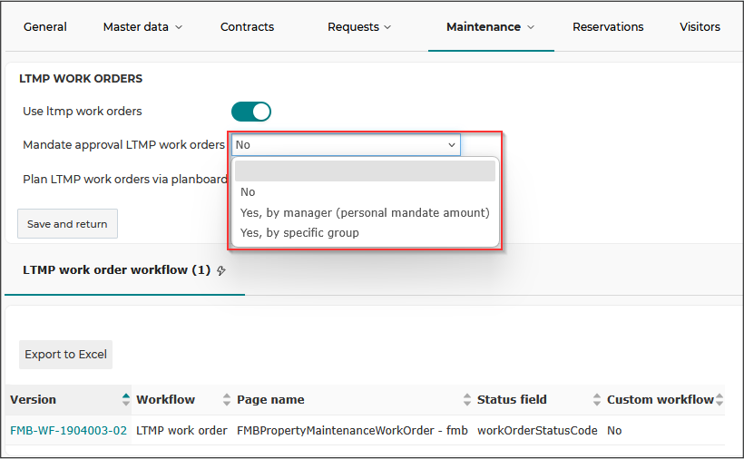Viewport: 744px width, 459px height.
Task: Click the Plan LTMP work orders via planboard label
Action: pos(125,180)
